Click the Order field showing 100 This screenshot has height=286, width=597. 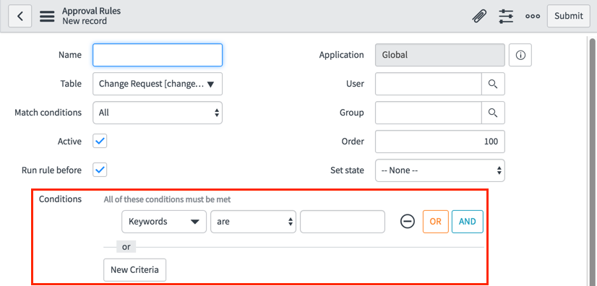(x=440, y=142)
